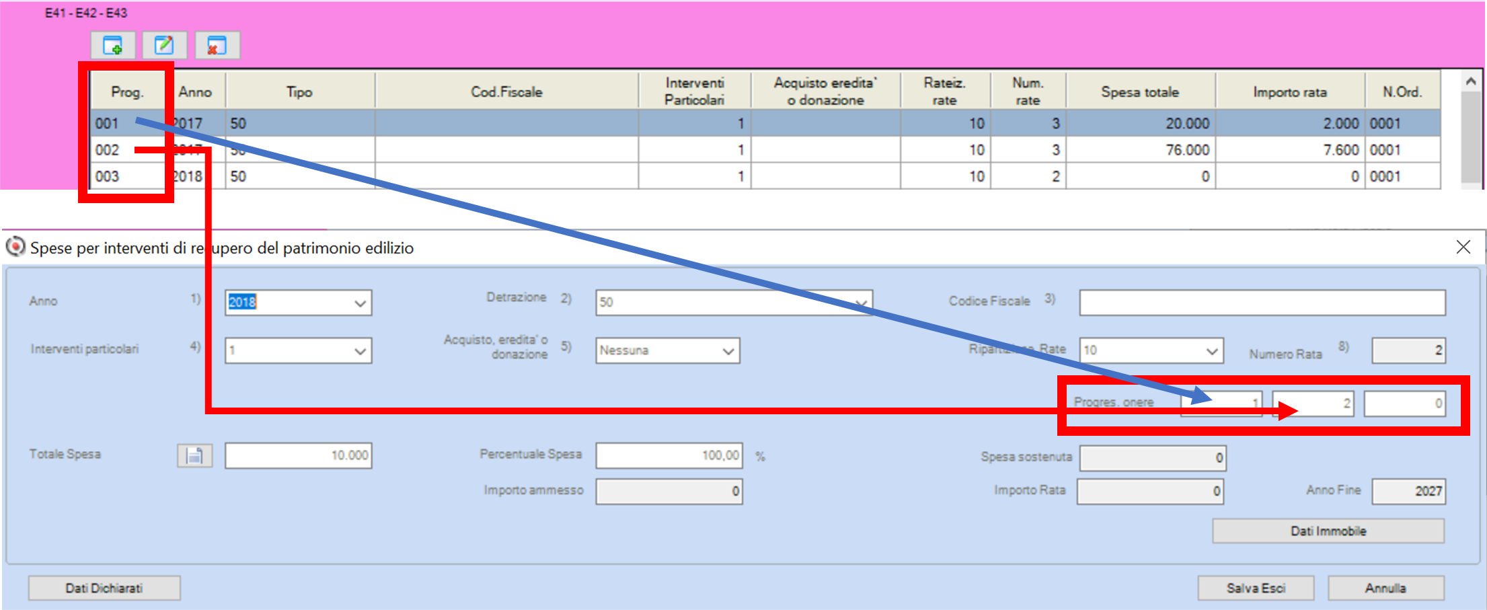Click the Percentuale Spesa field
This screenshot has height=610, width=1487.
point(669,455)
